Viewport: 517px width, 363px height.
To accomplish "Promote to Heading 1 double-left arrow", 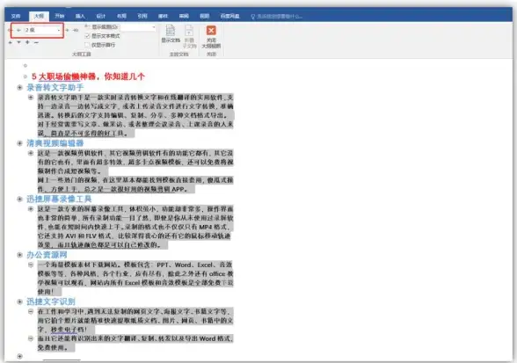I will click(10, 30).
